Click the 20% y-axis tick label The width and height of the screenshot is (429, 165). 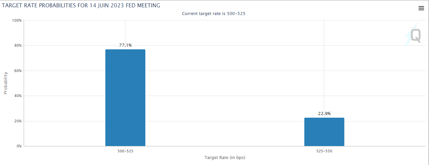pos(18,121)
